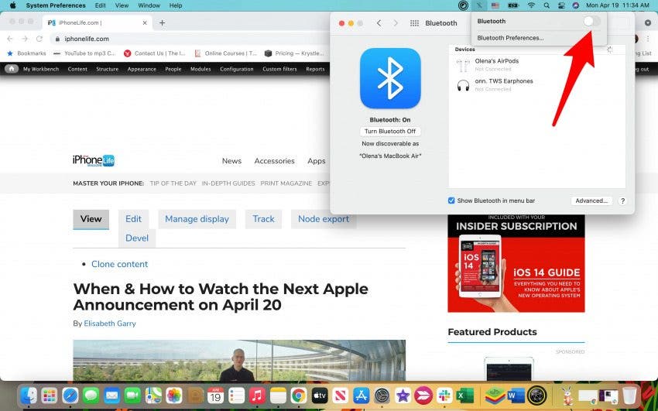Image resolution: width=658 pixels, height=411 pixels.
Task: Open the input source flag menu
Action: pos(495,5)
